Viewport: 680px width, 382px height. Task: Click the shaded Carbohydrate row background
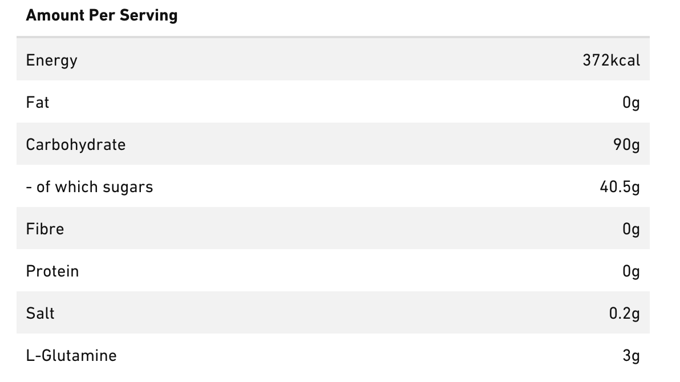pyautogui.click(x=333, y=144)
